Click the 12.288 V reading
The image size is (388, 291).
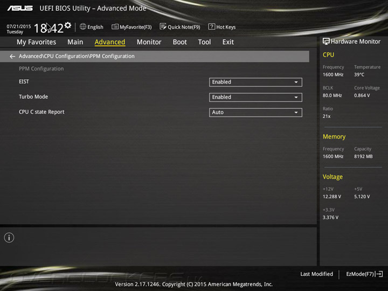(332, 197)
